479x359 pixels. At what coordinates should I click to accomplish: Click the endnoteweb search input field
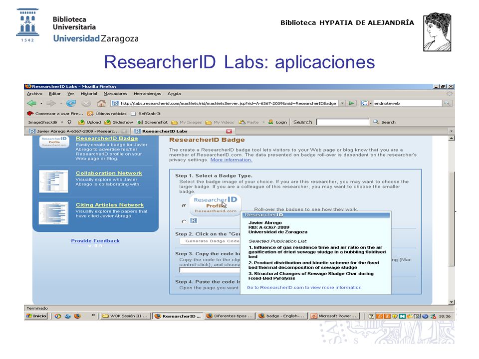coord(408,104)
